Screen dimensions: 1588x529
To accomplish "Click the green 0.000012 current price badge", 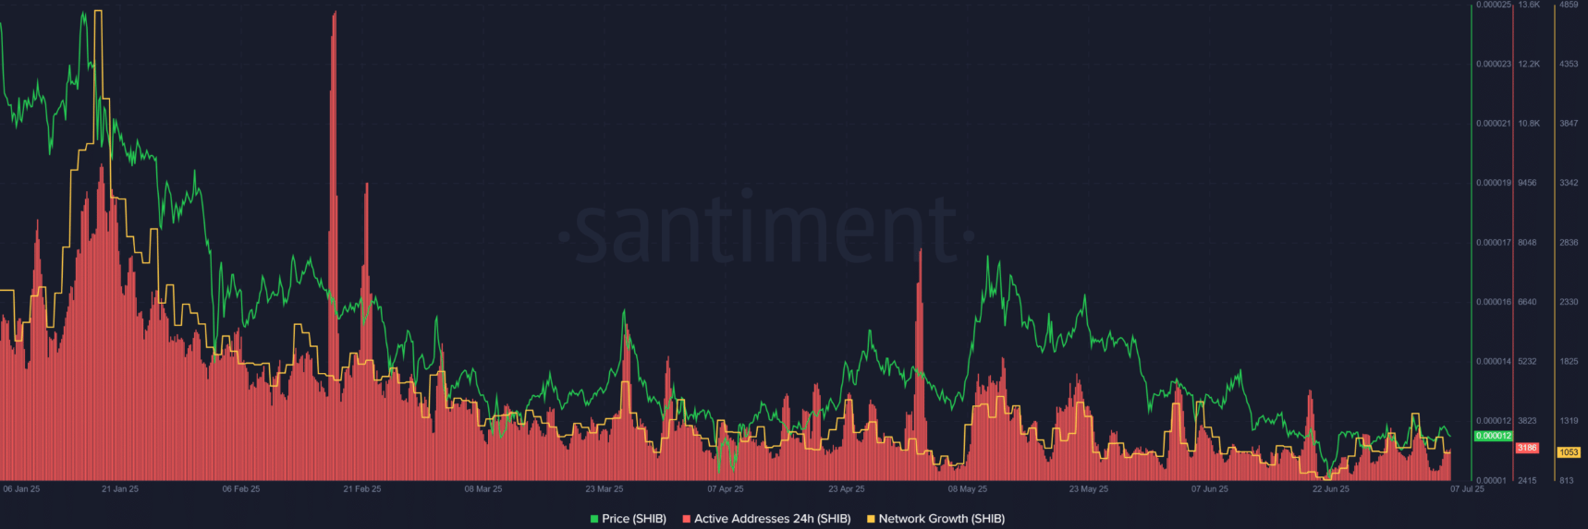I will tap(1493, 436).
